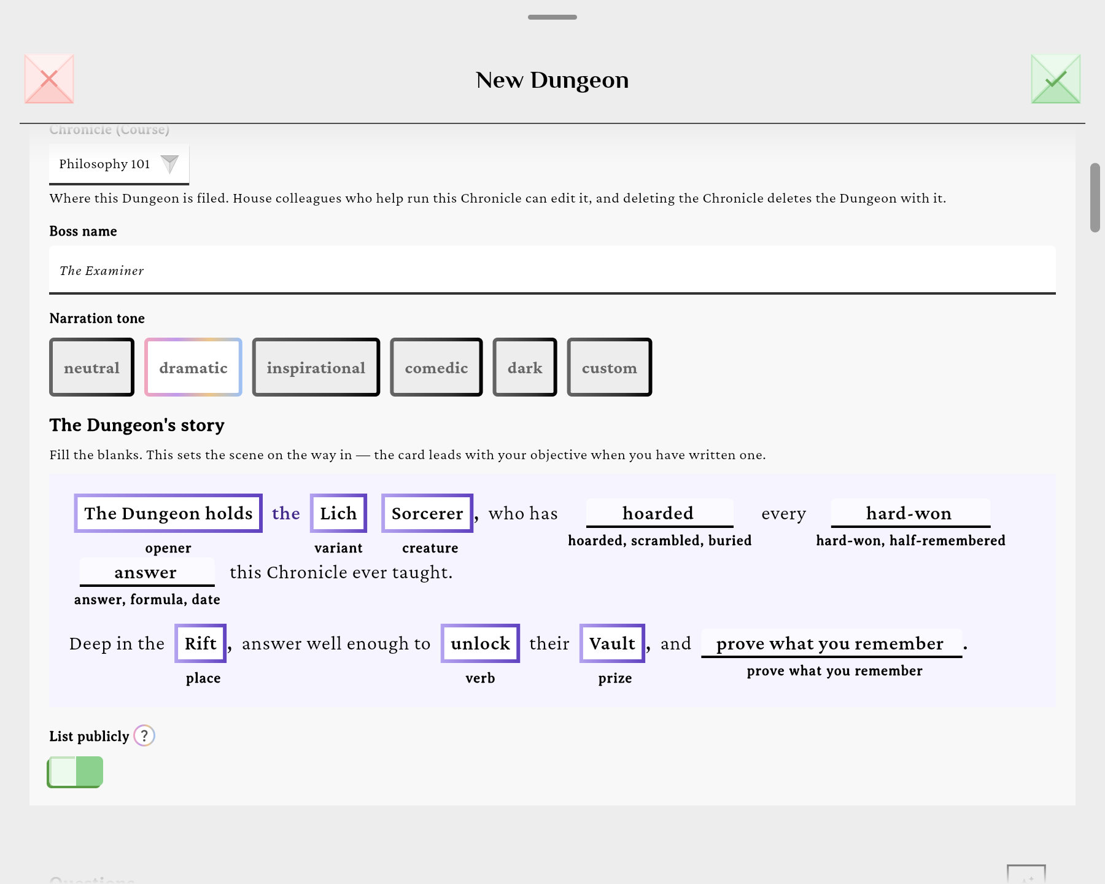
Task: Click the vertical scrollbar thumb
Action: pyautogui.click(x=1095, y=198)
